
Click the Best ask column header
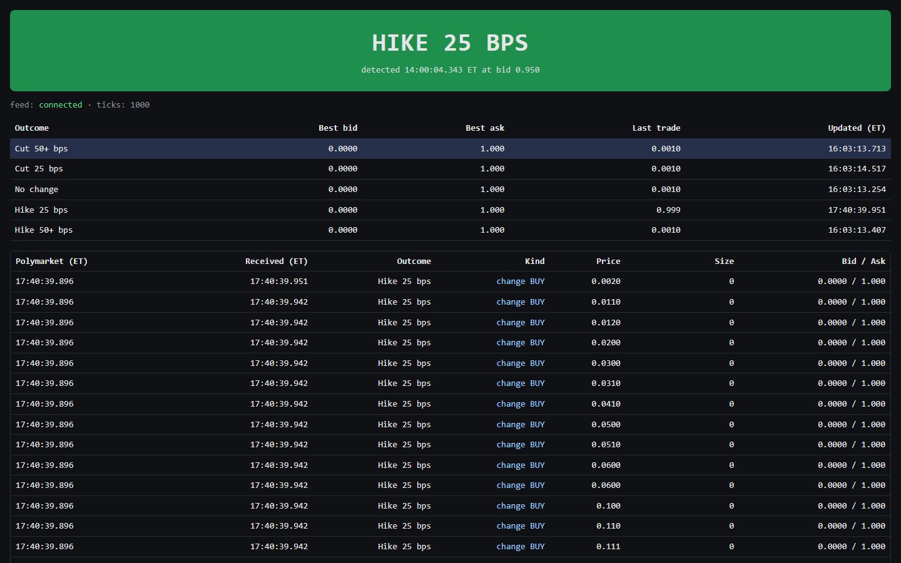pyautogui.click(x=485, y=128)
